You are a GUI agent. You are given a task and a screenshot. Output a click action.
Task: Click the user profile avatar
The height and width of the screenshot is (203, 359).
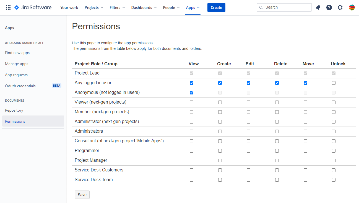tap(352, 7)
